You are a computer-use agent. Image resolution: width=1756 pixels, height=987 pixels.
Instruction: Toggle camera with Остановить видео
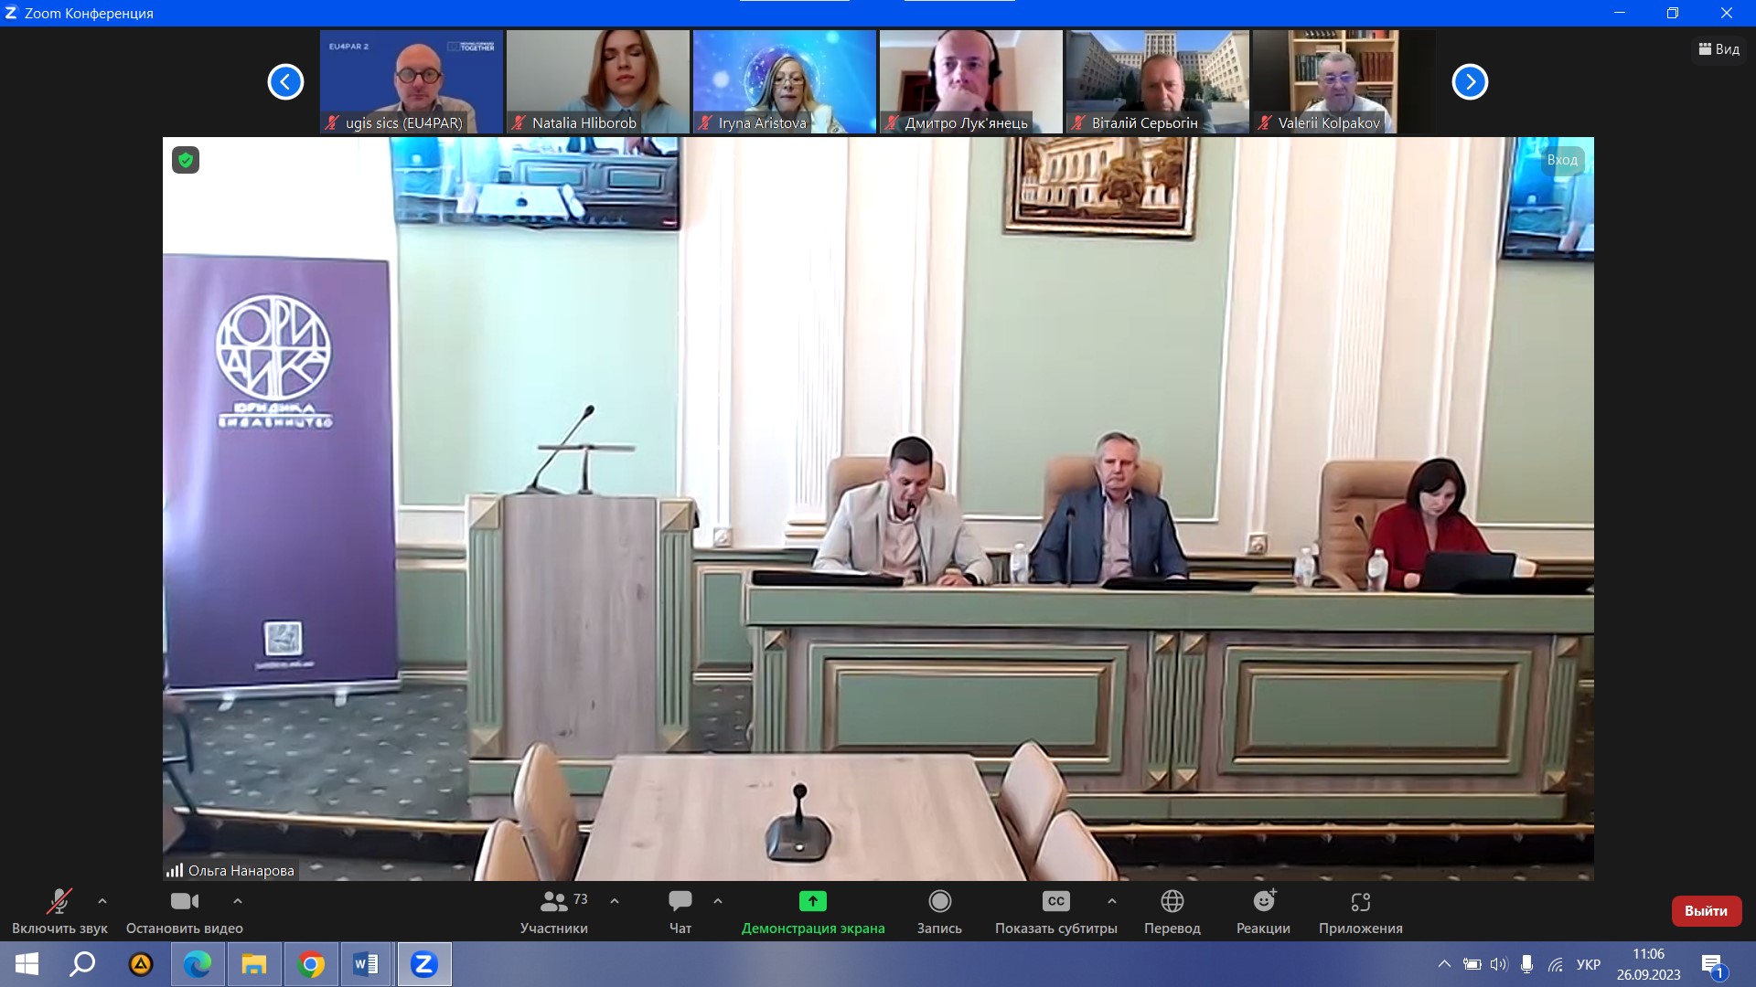coord(184,912)
